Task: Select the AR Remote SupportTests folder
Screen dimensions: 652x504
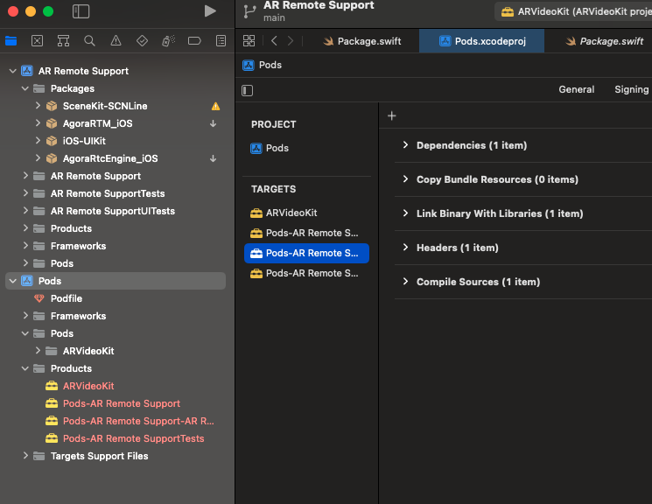Action: pos(116,193)
